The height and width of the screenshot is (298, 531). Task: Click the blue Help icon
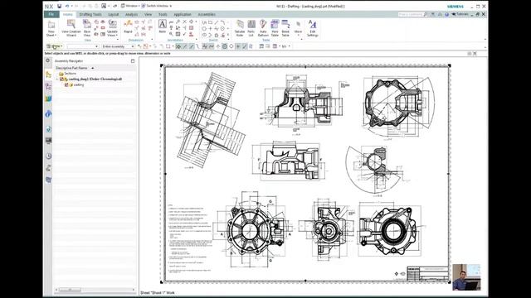[446, 14]
